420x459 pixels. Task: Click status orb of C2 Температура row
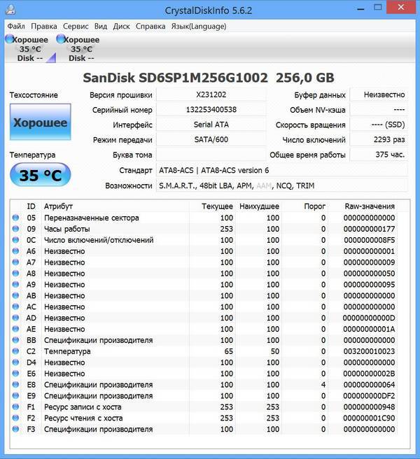(16, 351)
